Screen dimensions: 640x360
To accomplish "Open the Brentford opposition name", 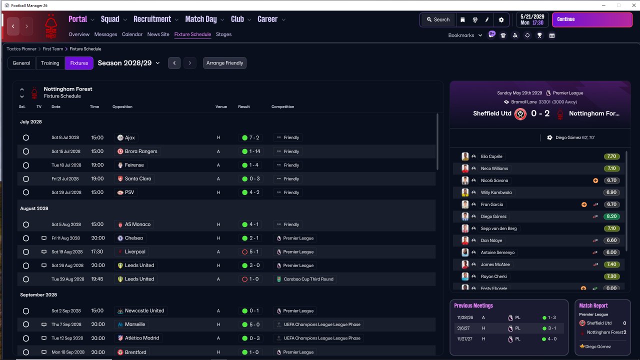I will (135, 352).
